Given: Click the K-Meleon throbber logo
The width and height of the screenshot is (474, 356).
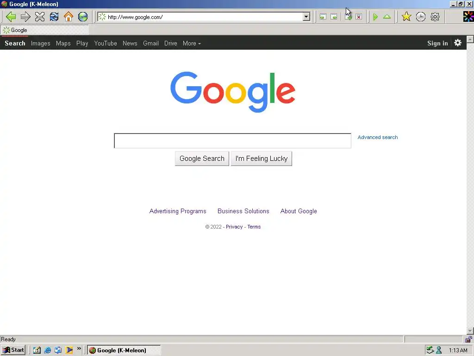Looking at the screenshot, I should coord(468,17).
